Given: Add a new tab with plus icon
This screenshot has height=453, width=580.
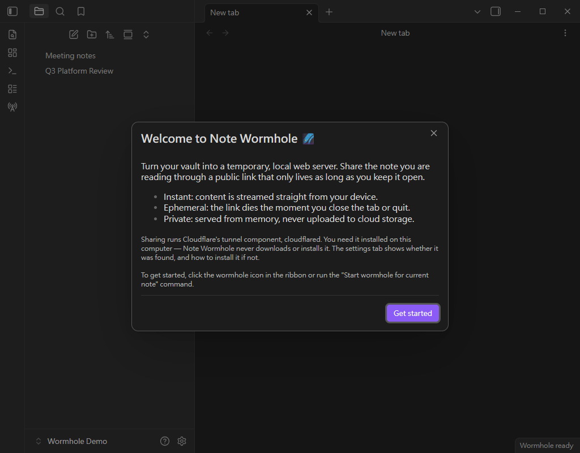Looking at the screenshot, I should [329, 12].
